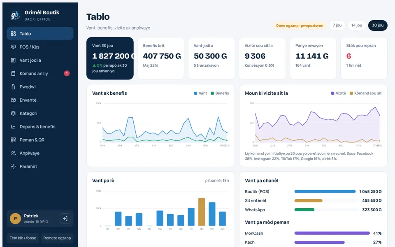Screen dimensions: 395x247
Task: Toggle the Benefis legend series
Action: click(220, 93)
